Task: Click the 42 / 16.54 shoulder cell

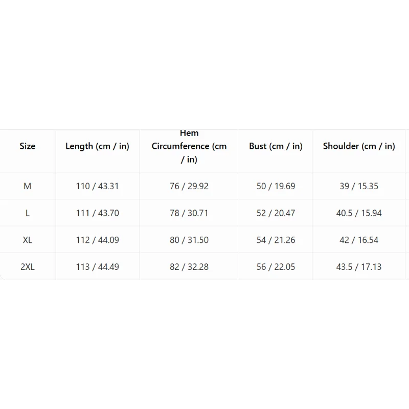Action: click(x=359, y=240)
